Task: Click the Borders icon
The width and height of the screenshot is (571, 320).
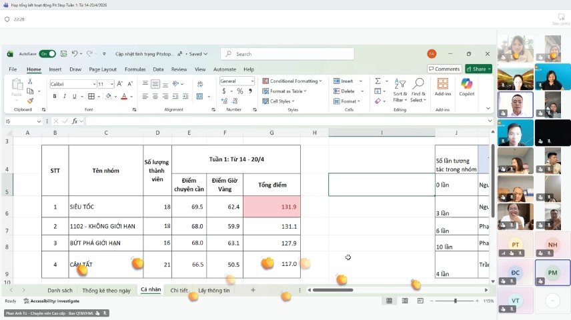Action: point(91,96)
